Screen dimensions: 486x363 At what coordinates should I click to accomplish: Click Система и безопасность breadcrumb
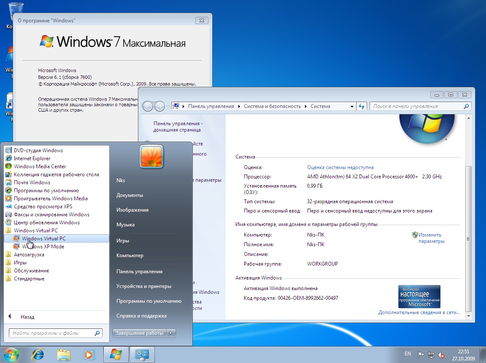(272, 107)
